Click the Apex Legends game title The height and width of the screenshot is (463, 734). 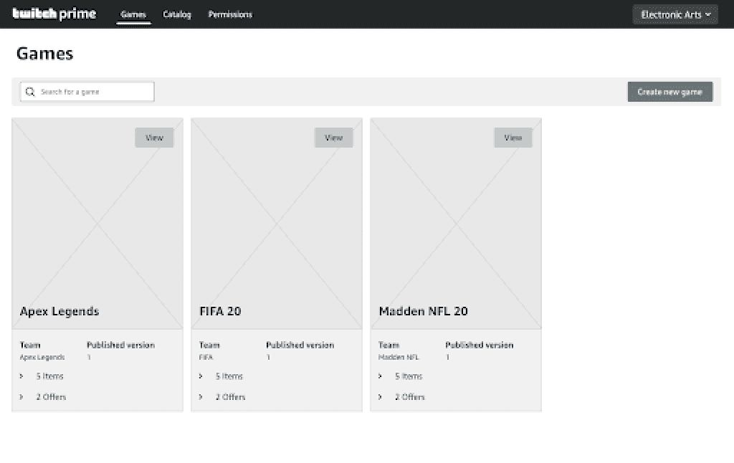tap(59, 311)
